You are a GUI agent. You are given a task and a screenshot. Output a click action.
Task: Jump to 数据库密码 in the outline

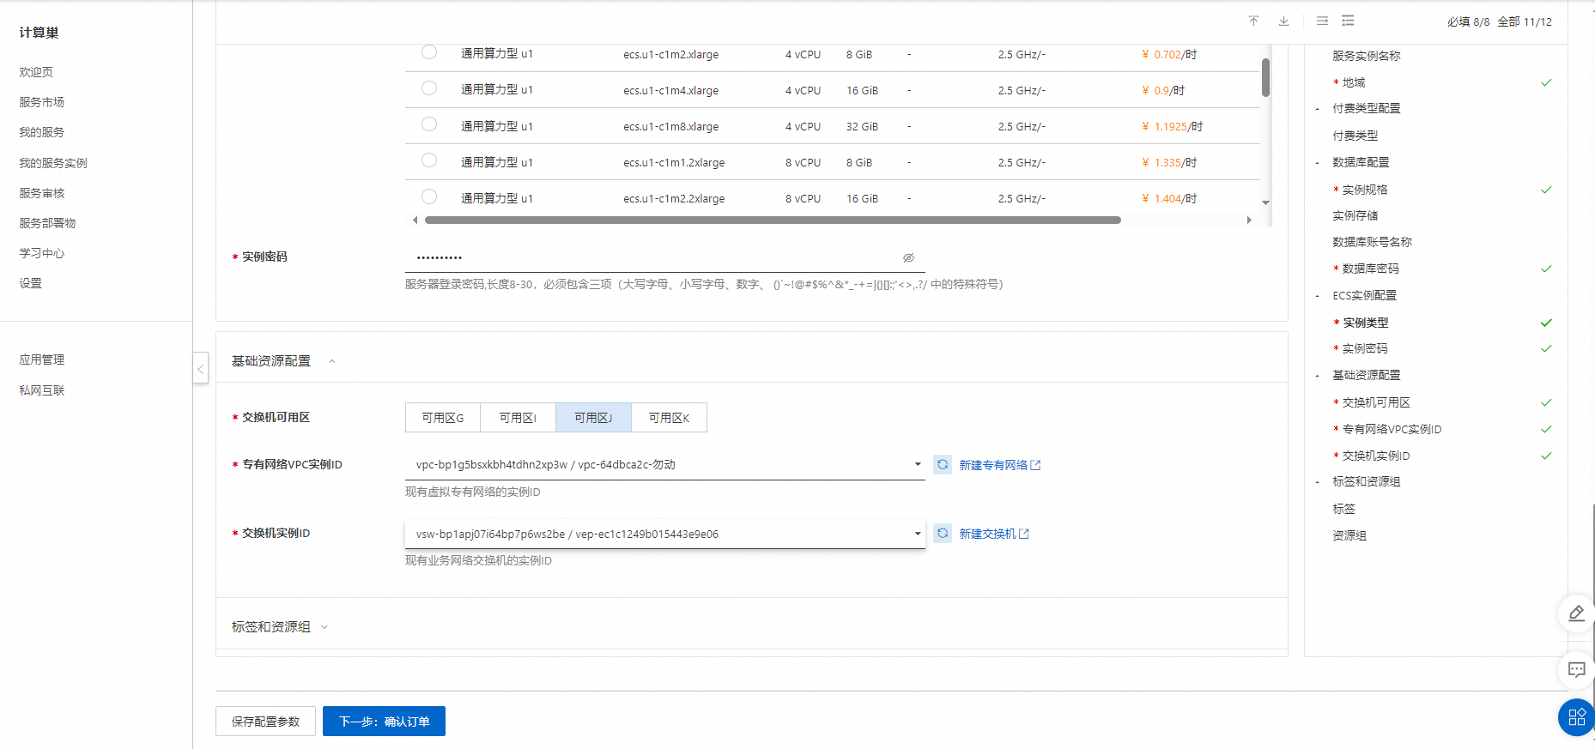[x=1371, y=269]
